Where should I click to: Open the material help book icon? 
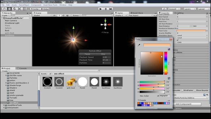click(x=204, y=95)
